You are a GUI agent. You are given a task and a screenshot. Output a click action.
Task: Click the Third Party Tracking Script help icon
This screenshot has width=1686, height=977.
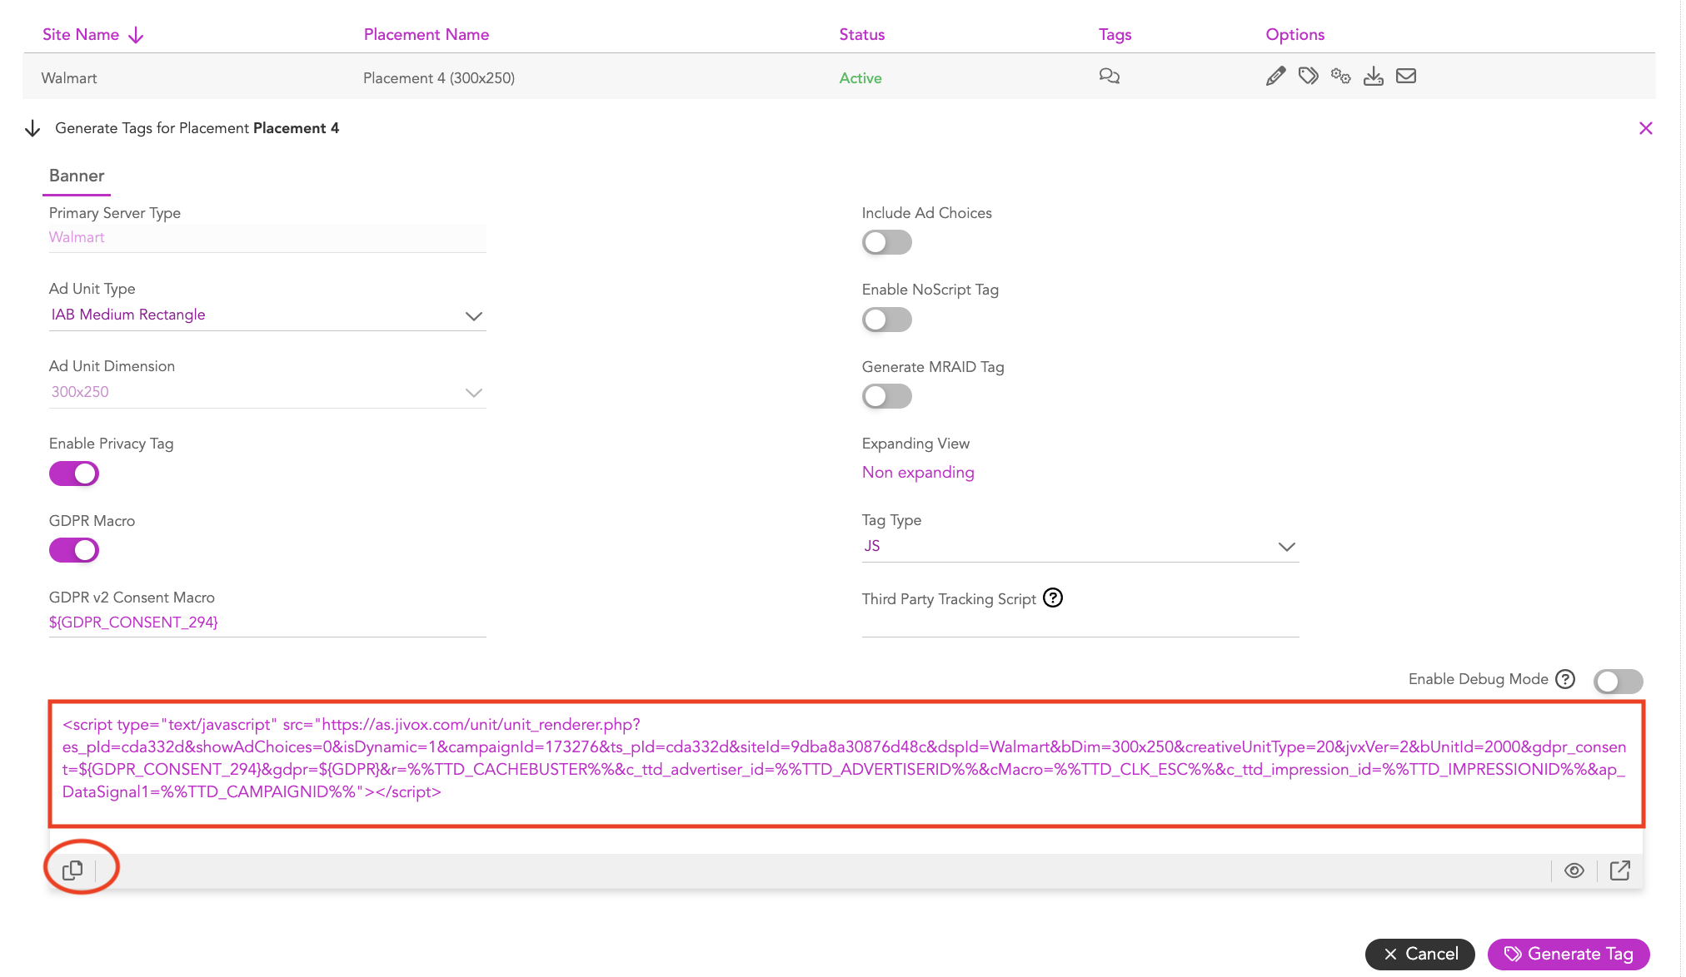click(1053, 598)
